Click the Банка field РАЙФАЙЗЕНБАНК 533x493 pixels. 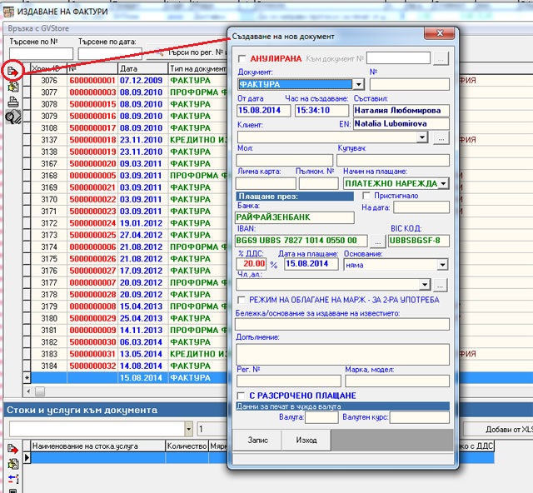[295, 217]
